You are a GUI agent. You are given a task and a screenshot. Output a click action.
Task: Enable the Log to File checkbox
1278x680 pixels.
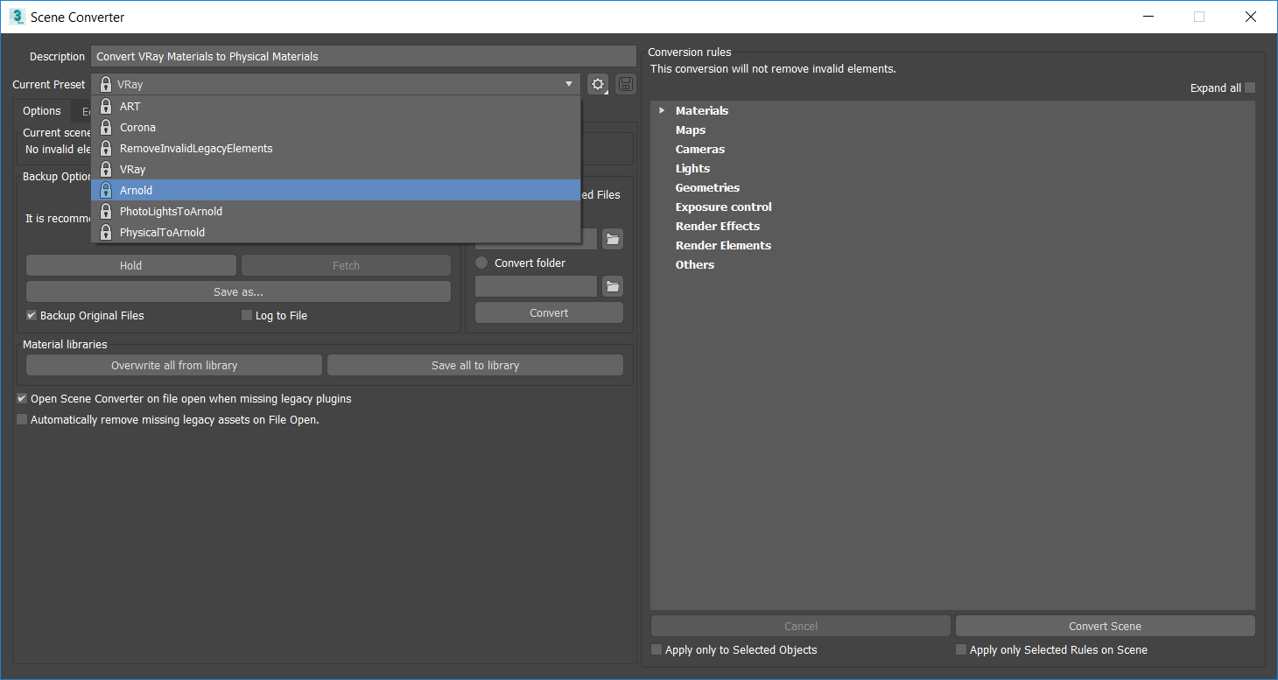click(x=247, y=315)
